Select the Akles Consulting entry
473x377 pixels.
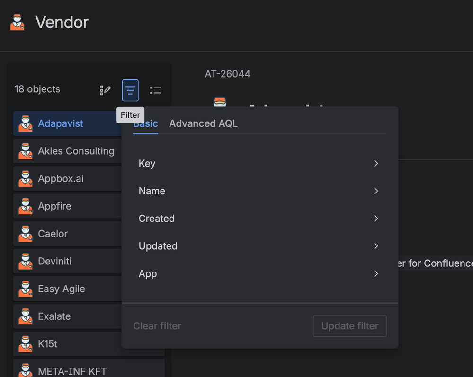76,151
